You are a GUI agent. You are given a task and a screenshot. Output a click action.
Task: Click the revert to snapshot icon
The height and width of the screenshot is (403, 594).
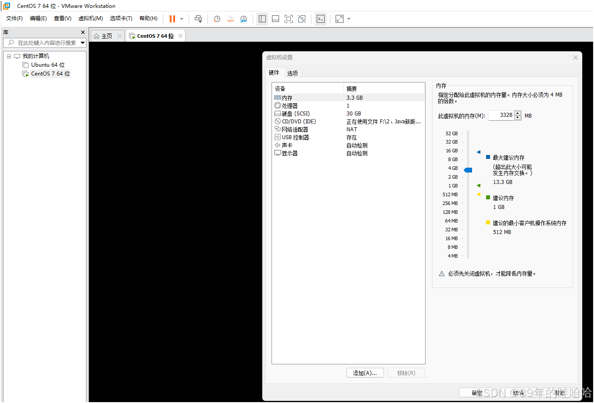point(230,19)
